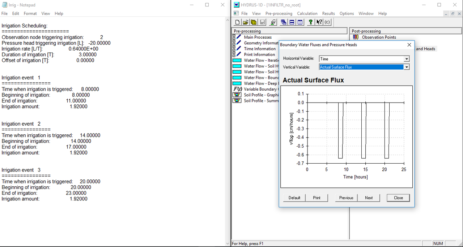Click the Open project folder icon

click(246, 22)
